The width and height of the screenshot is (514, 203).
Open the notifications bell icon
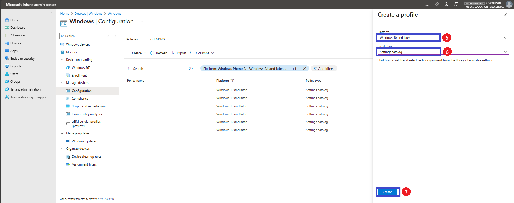[x=427, y=4]
